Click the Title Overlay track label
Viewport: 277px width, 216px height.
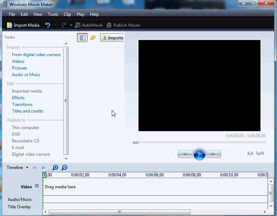[x=19, y=207]
